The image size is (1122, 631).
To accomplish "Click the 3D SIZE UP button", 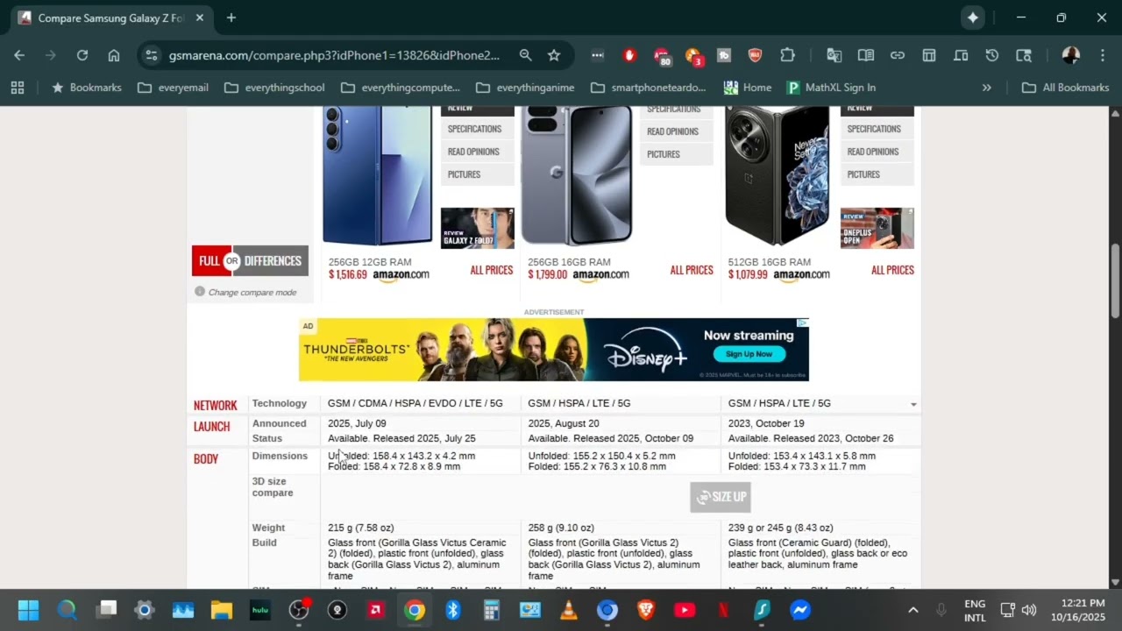I will [721, 497].
